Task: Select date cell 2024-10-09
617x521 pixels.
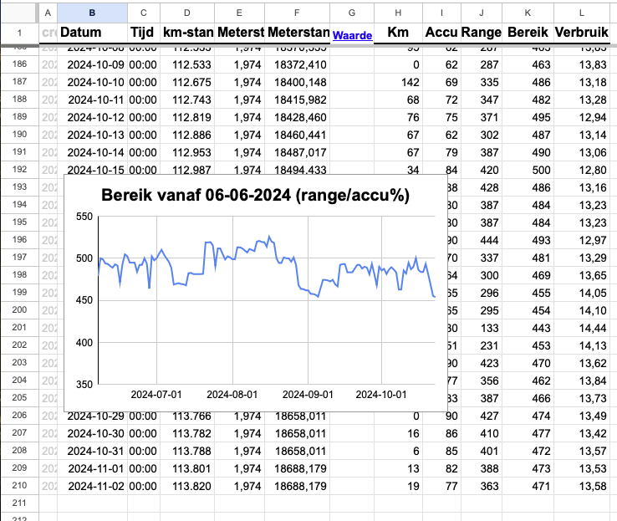Action: pyautogui.click(x=92, y=64)
